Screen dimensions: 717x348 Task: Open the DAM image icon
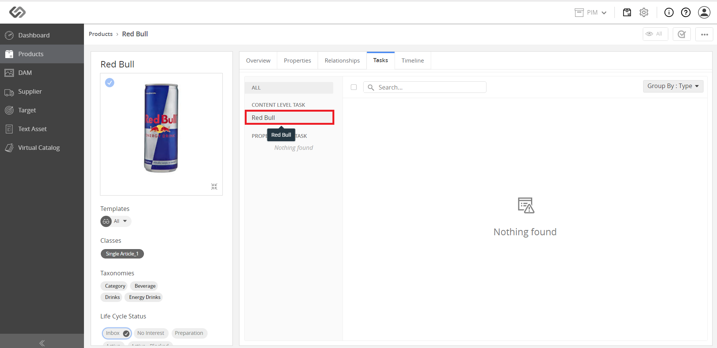(9, 73)
